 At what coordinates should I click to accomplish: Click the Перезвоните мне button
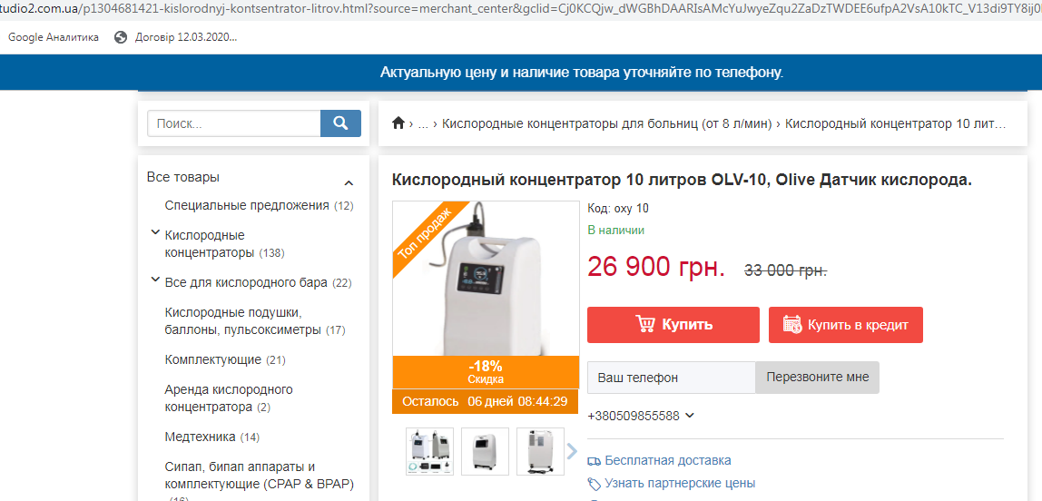click(x=817, y=378)
